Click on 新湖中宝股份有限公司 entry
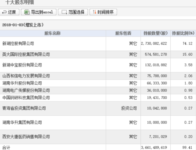Image resolution: width=196 pixels, height=150 pixels. pos(22,65)
